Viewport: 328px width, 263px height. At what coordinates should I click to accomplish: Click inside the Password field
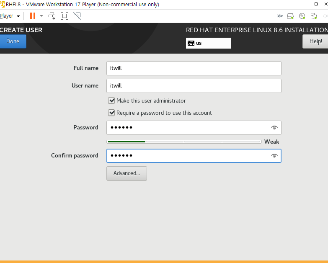coord(194,128)
